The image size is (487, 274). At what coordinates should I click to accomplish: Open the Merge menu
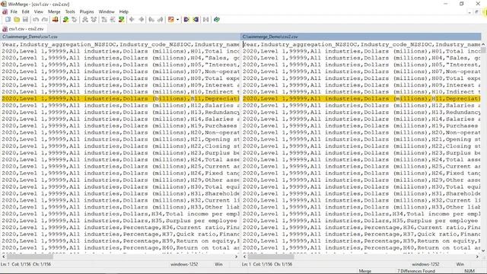[x=54, y=12]
